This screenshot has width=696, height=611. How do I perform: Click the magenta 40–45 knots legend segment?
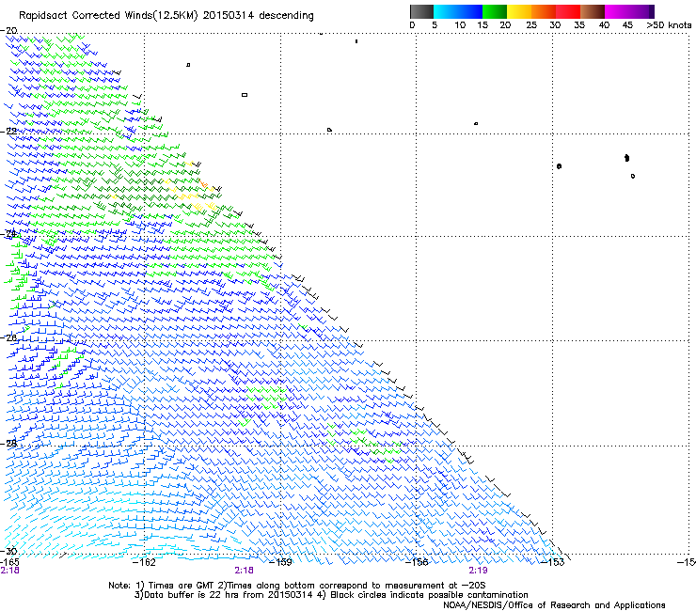[617, 11]
